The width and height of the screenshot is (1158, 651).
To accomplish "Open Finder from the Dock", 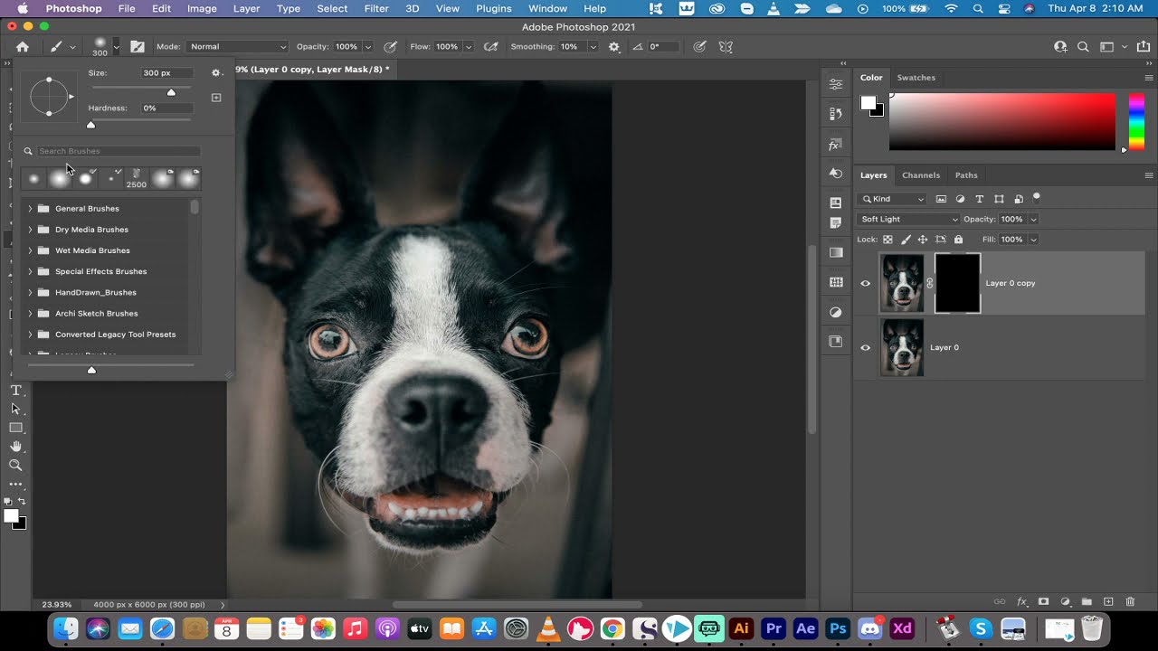I will 65,628.
